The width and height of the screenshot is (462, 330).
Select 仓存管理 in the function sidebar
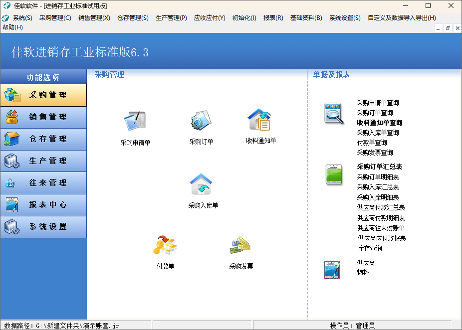[x=43, y=139]
